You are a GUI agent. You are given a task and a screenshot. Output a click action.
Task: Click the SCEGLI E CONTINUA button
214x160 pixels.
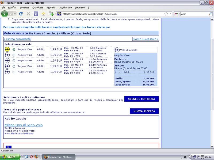[142, 99]
